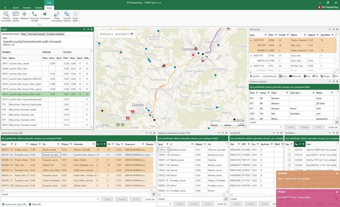This screenshot has width=340, height=207.
Task: Click the Hledat field in Autobusové spoje
Action: tap(75, 194)
